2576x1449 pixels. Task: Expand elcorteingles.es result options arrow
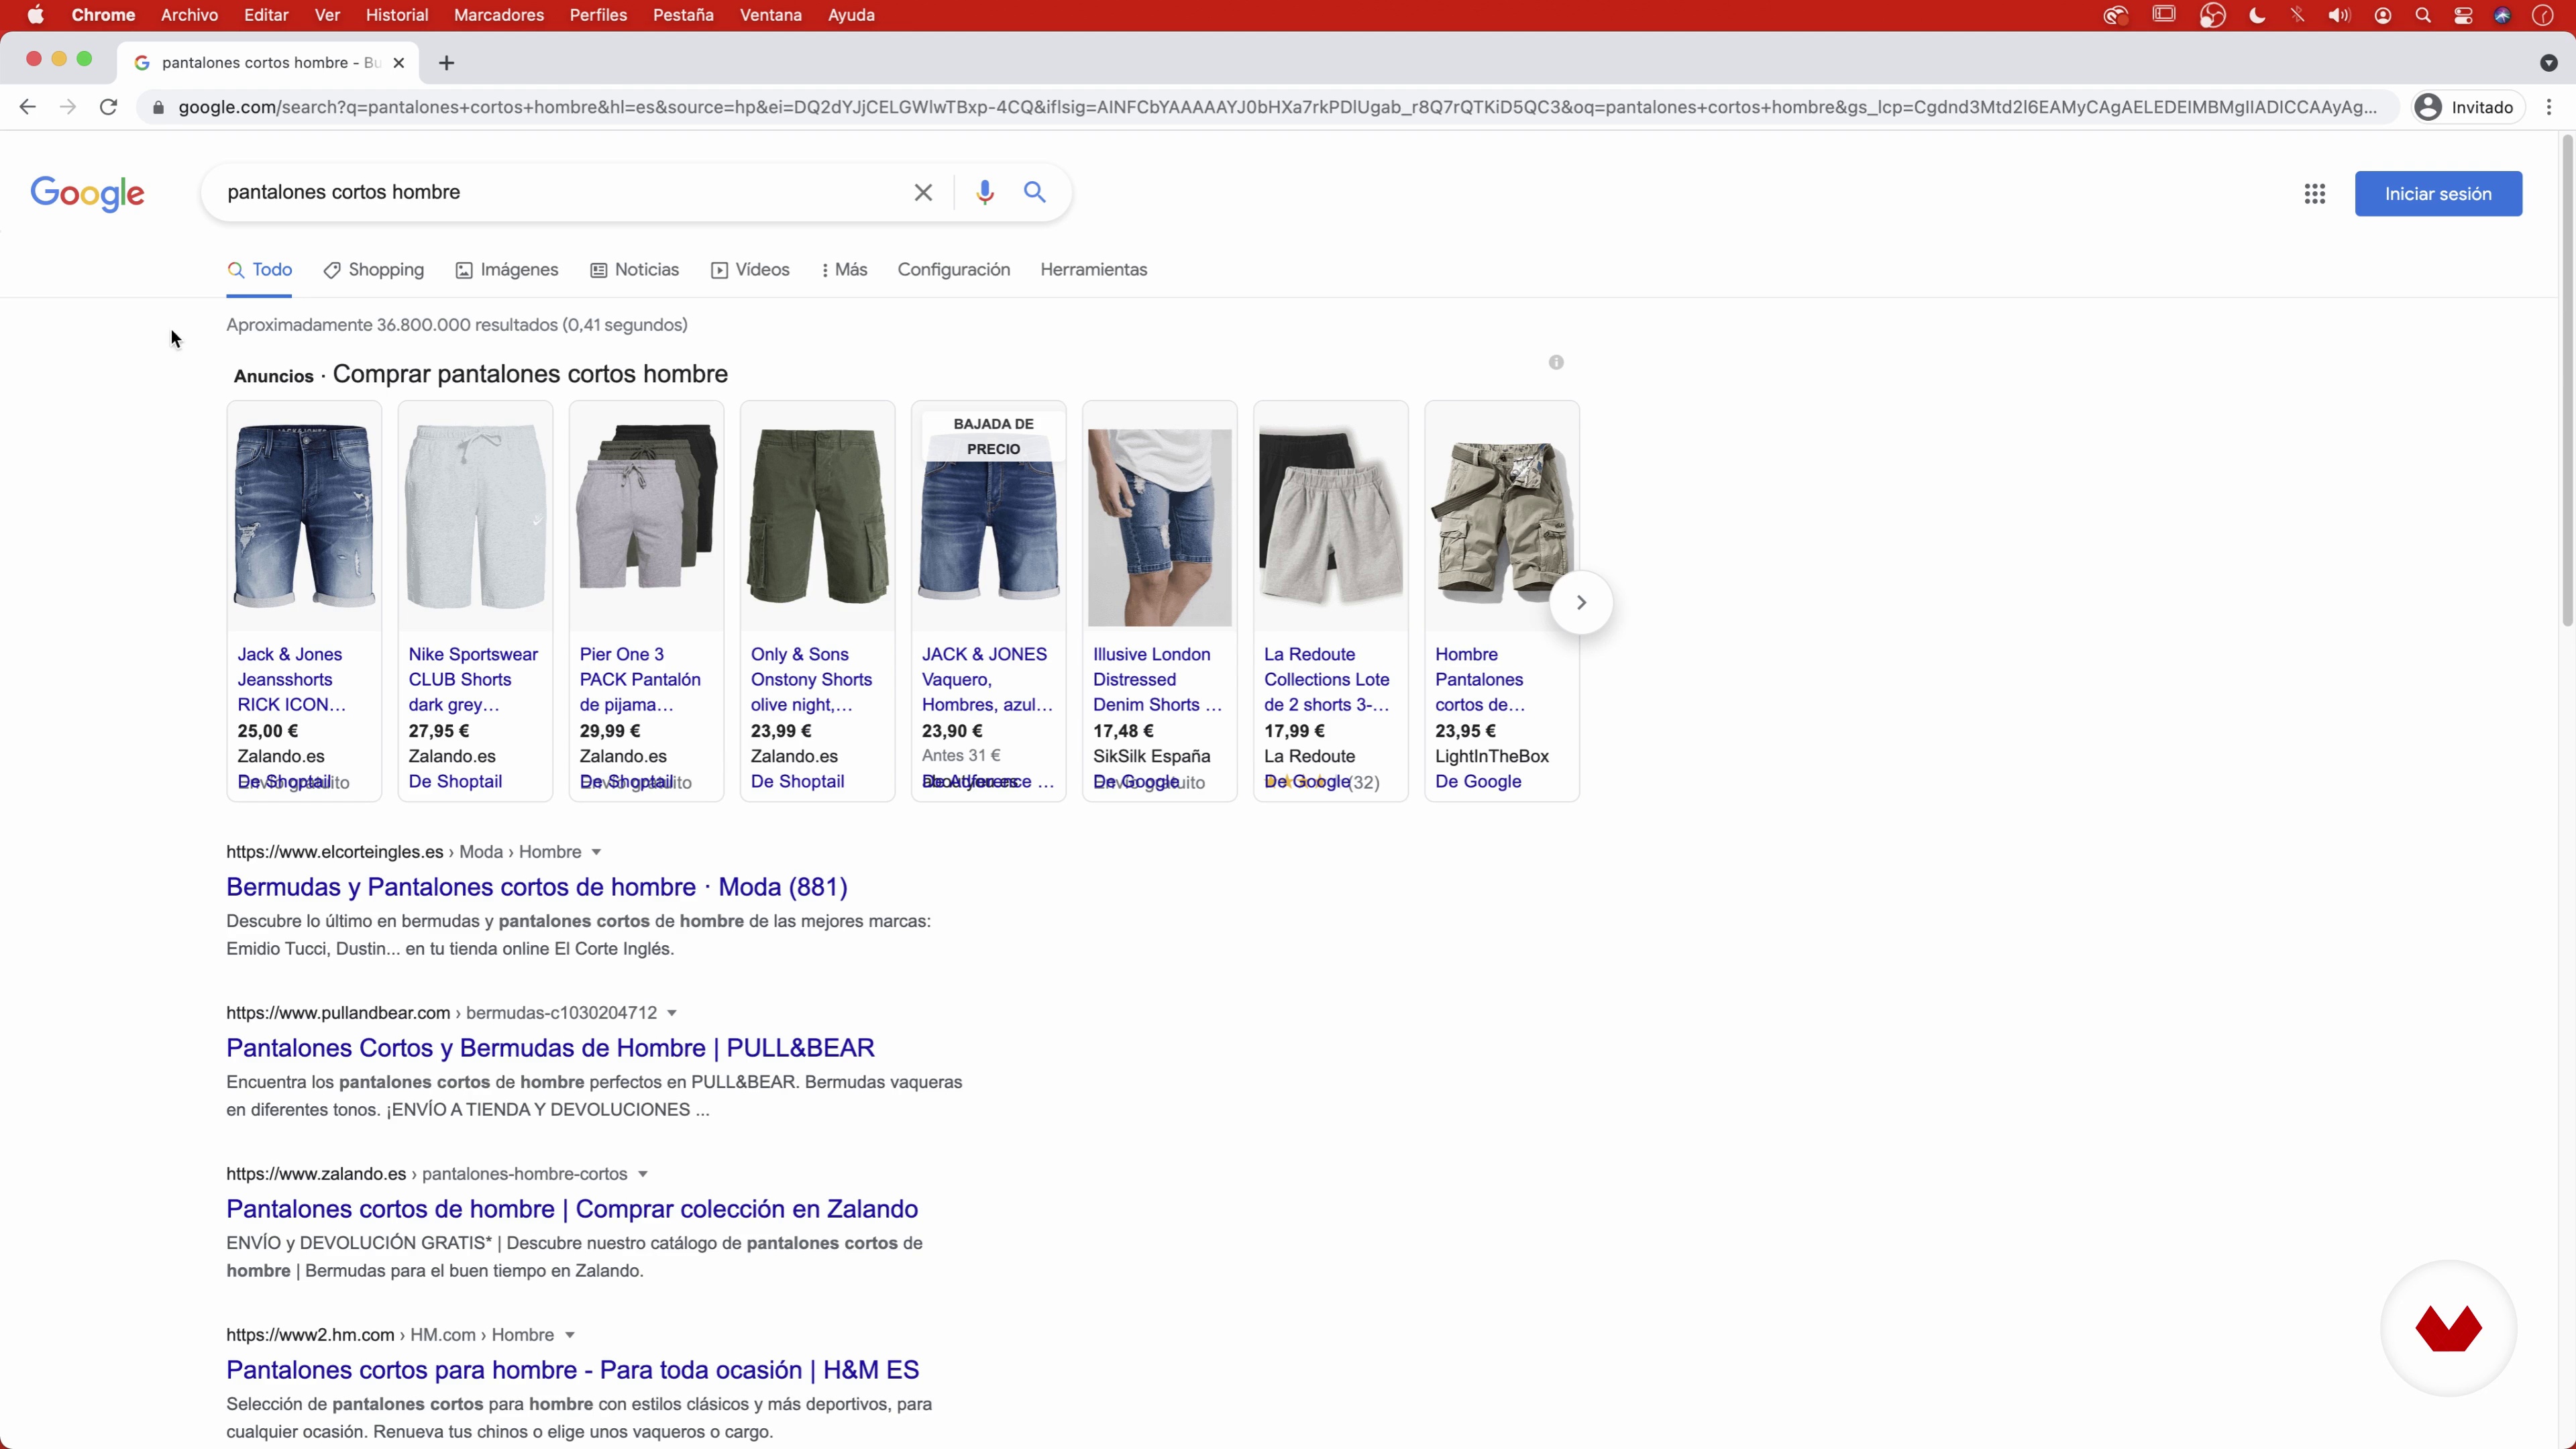(x=596, y=852)
